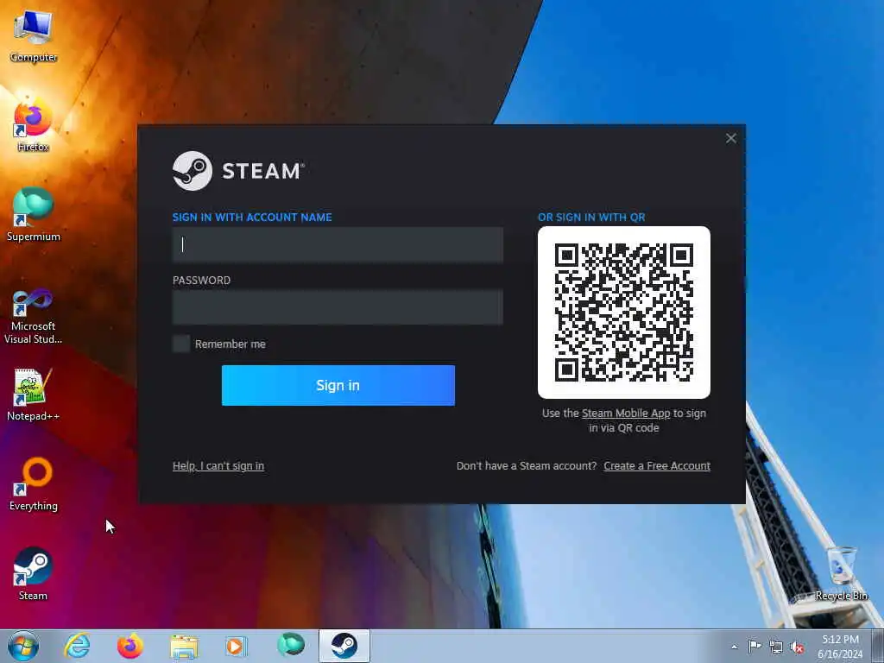Image resolution: width=884 pixels, height=663 pixels.
Task: Follow the Create a Free Account link
Action: click(657, 465)
